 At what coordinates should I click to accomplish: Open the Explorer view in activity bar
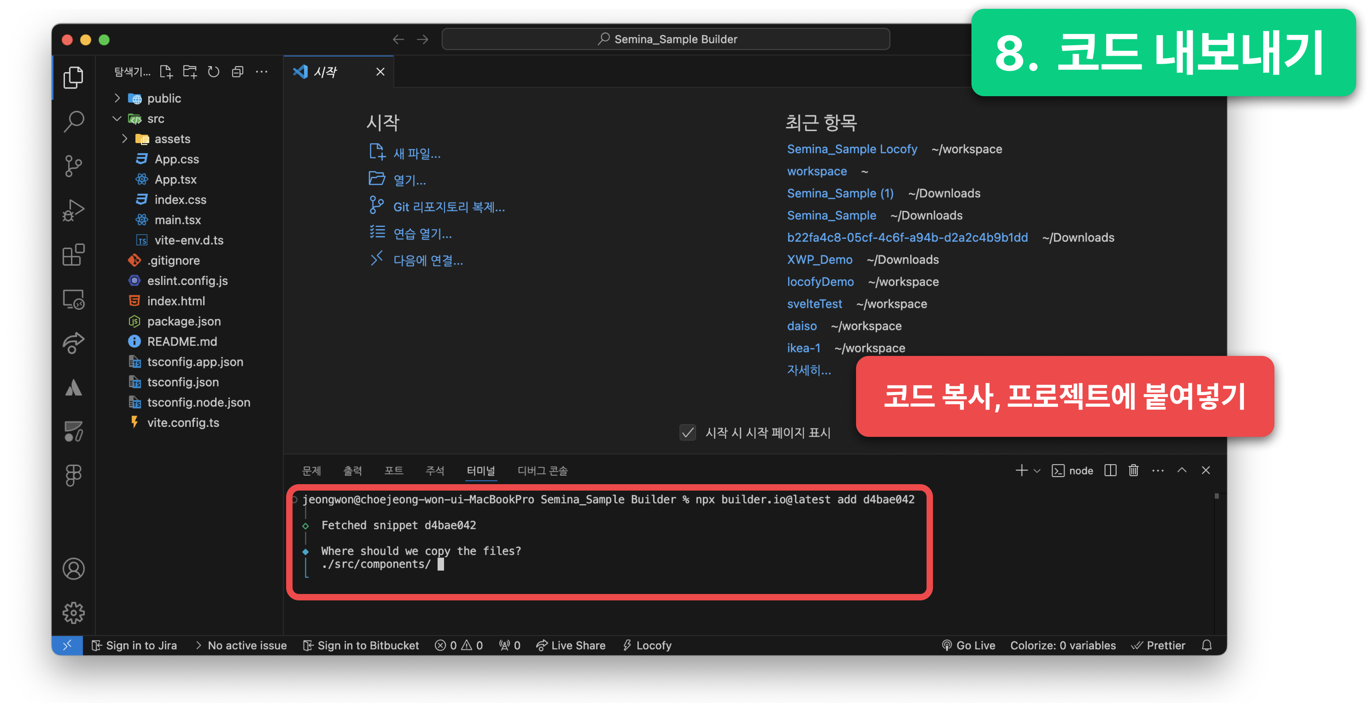tap(73, 78)
